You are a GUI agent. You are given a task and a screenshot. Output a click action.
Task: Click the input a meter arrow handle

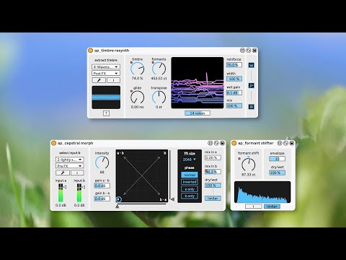click(x=65, y=187)
